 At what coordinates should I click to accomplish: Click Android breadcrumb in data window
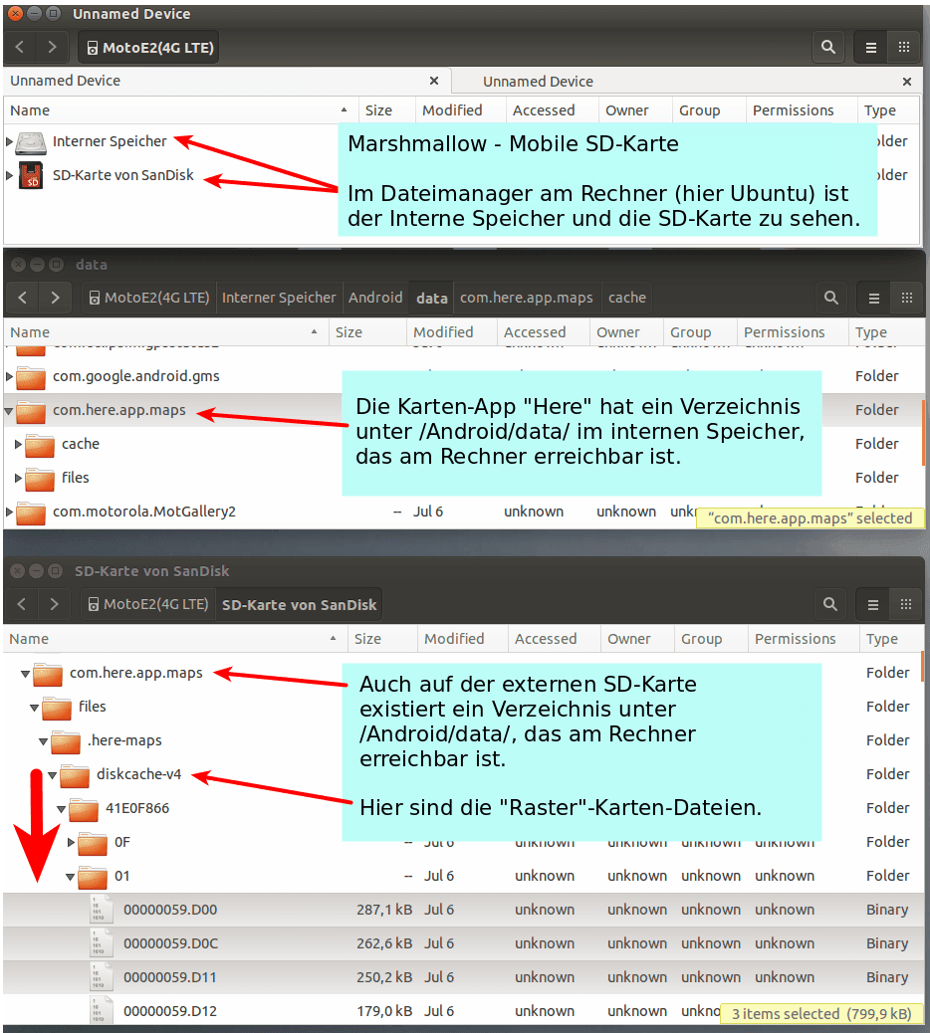375,298
